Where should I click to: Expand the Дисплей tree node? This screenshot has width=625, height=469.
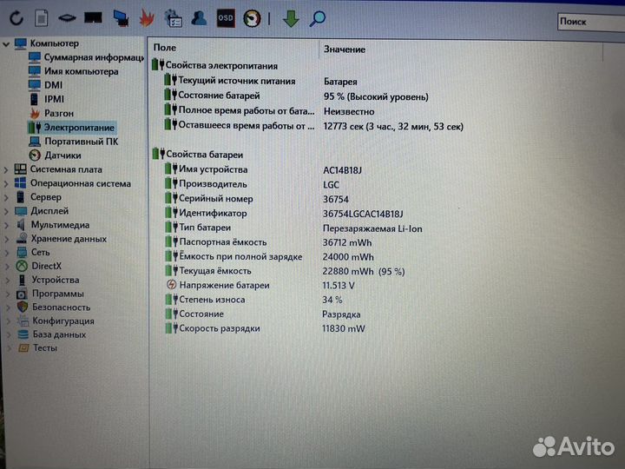click(x=6, y=211)
